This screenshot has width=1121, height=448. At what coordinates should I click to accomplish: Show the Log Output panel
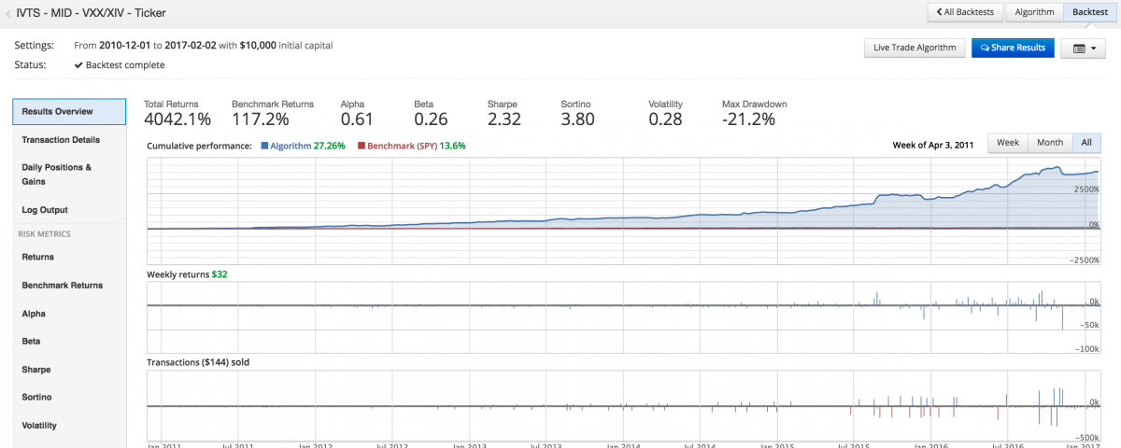coord(45,210)
